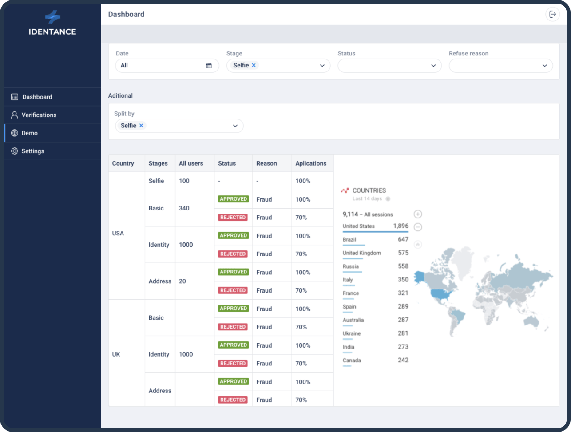The width and height of the screenshot is (571, 432).
Task: Remove the Selfie tag in Stage filter
Action: click(x=254, y=65)
